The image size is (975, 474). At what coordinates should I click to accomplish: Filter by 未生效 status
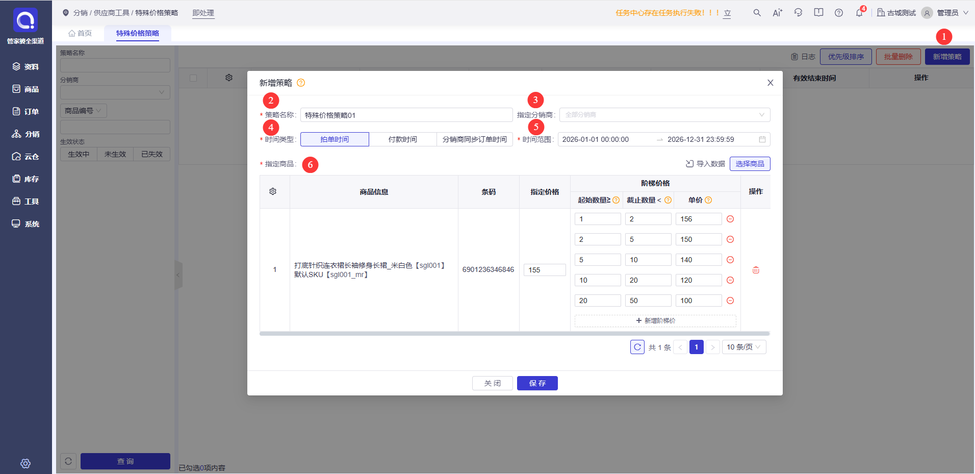pos(115,154)
